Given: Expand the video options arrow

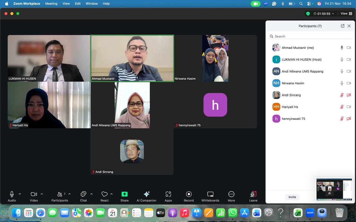Looking at the screenshot, I should point(42,194).
